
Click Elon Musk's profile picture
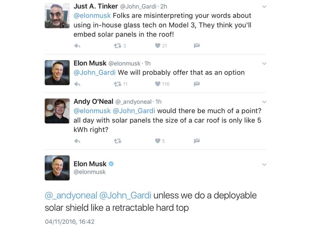point(57,73)
